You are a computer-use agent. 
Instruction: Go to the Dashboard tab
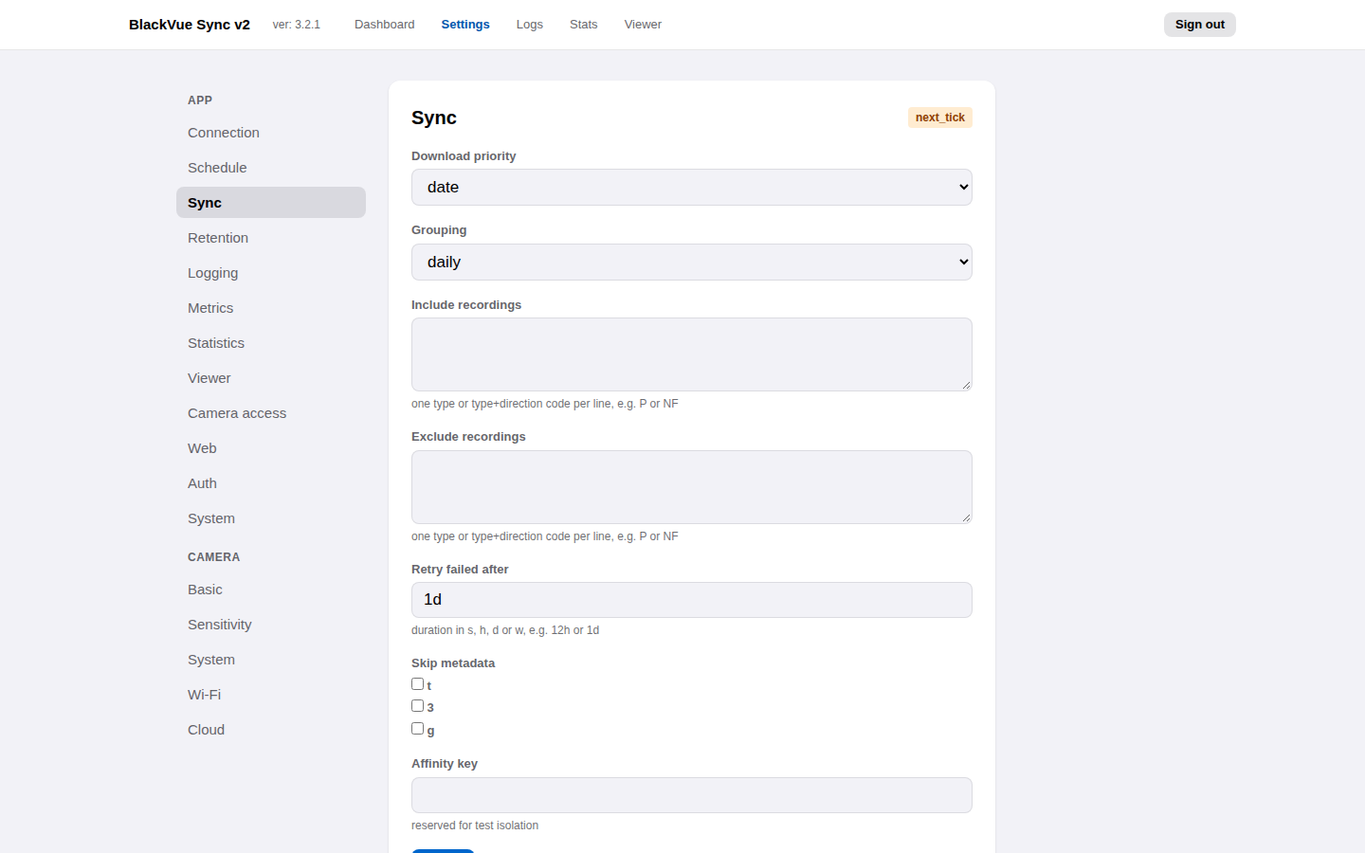(385, 25)
